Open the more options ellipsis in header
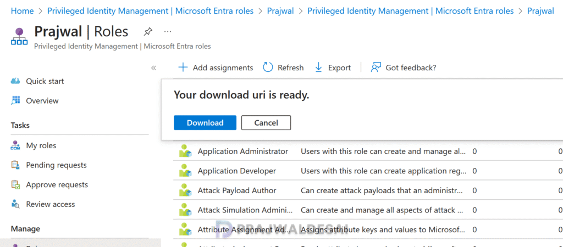 (168, 31)
